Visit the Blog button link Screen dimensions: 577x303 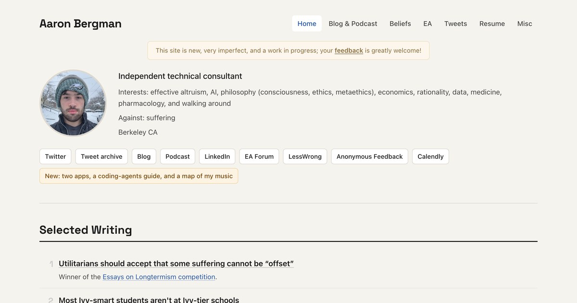click(144, 156)
